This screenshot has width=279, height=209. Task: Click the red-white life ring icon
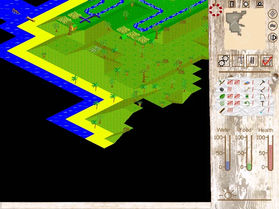click(x=216, y=10)
